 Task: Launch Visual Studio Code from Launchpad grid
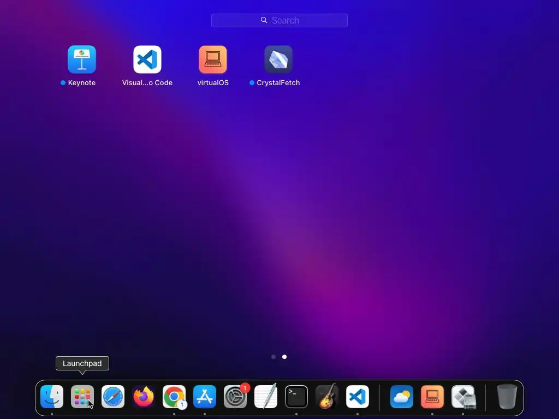click(x=147, y=59)
